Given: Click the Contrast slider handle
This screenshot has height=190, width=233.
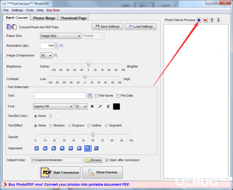Looking at the screenshot, I should point(85,77).
